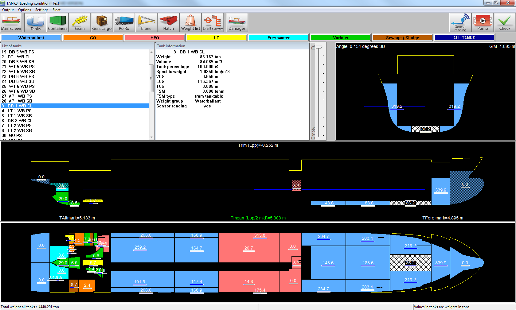Click the Total weight all tanks status text

(x=30, y=307)
